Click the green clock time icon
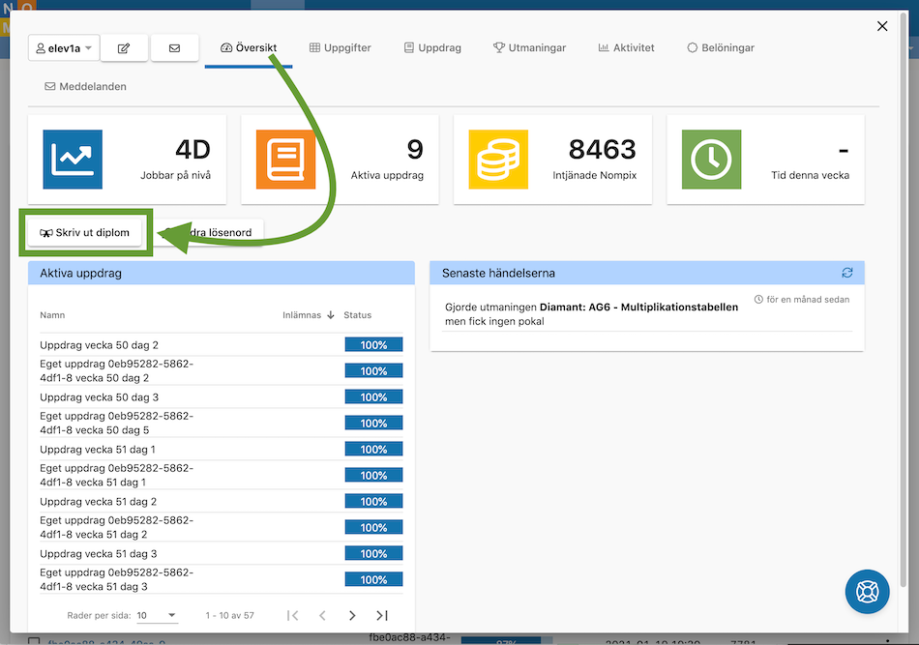Image resolution: width=919 pixels, height=645 pixels. pyautogui.click(x=712, y=160)
